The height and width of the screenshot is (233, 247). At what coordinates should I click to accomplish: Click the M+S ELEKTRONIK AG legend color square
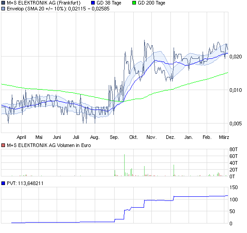click(3, 3)
